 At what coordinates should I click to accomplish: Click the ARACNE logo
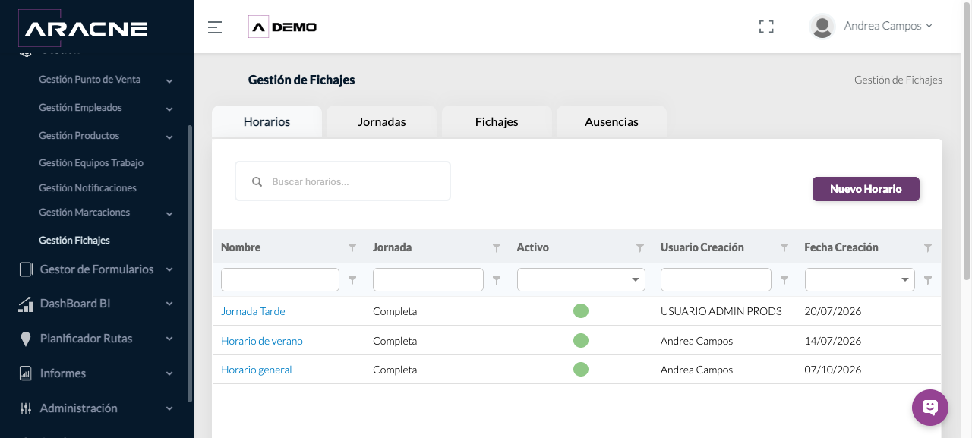(x=83, y=28)
